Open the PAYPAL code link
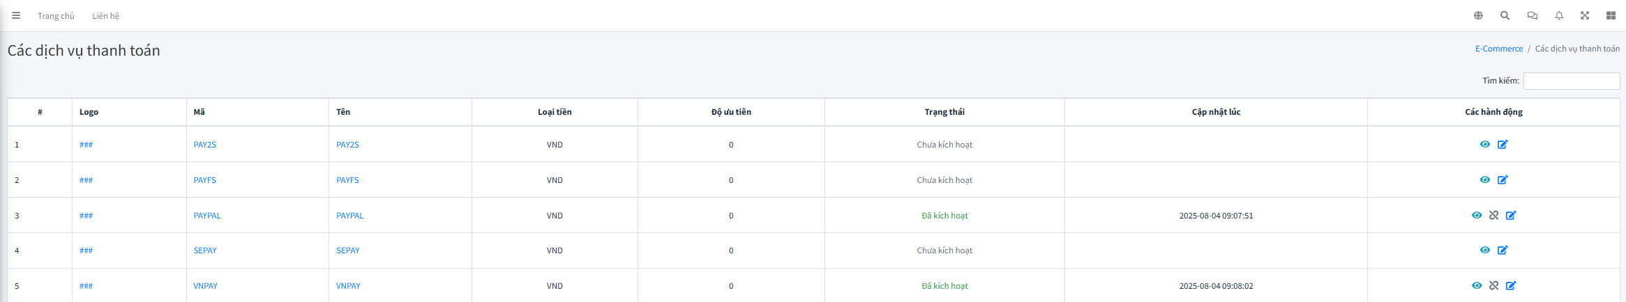The width and height of the screenshot is (1626, 302). [207, 216]
